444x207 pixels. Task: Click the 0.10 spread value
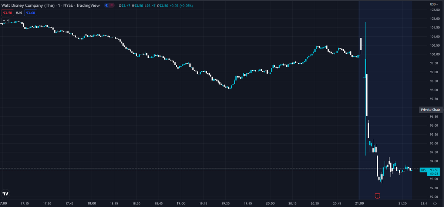click(x=19, y=13)
